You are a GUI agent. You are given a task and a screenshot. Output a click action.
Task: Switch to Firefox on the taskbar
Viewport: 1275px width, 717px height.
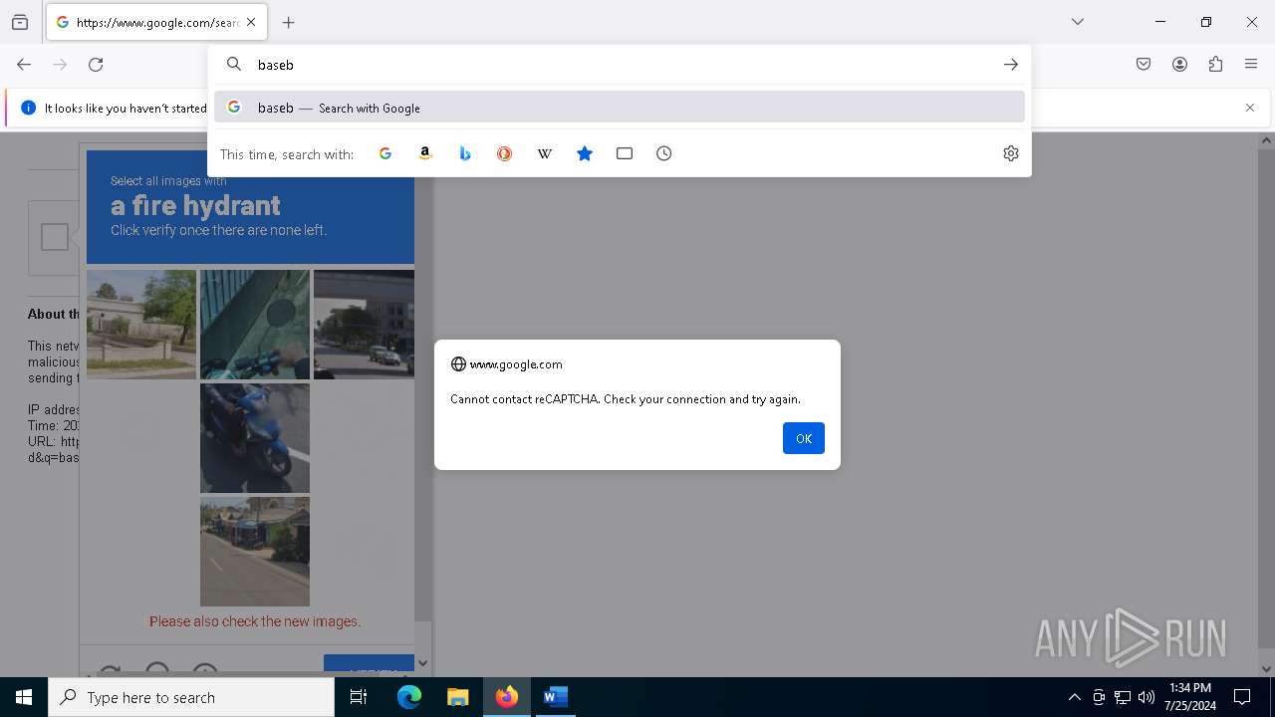click(x=507, y=697)
